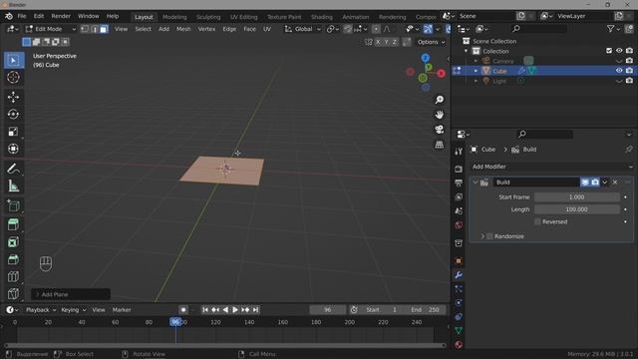Screen dimensions: 638x359
Task: Open the Mesh menu in viewport header
Action: (x=183, y=29)
